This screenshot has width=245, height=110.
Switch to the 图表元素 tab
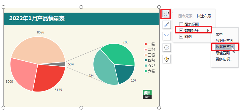pyautogui.click(x=185, y=16)
